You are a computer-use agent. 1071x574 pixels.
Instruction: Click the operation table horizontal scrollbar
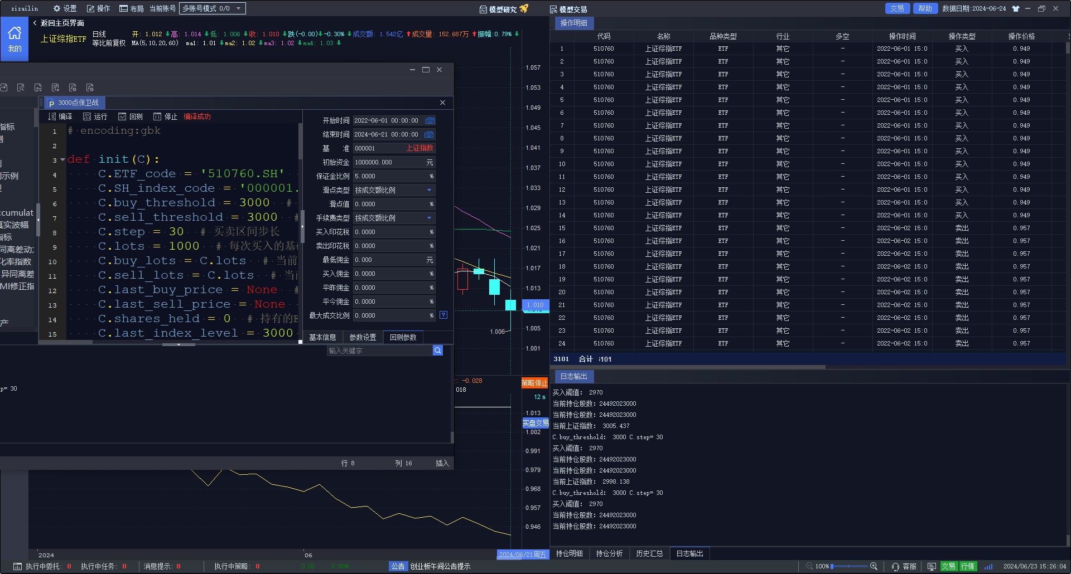(x=687, y=367)
